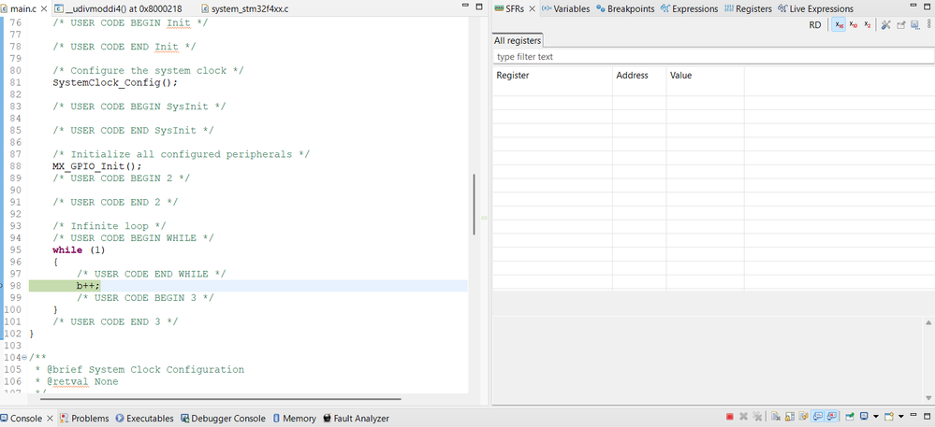Open the __udivmoddi4() at 0x8000218 tab

coord(119,9)
